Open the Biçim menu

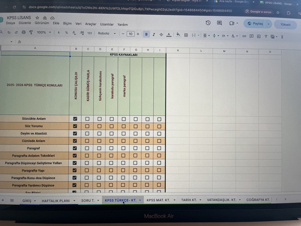coord(67,23)
